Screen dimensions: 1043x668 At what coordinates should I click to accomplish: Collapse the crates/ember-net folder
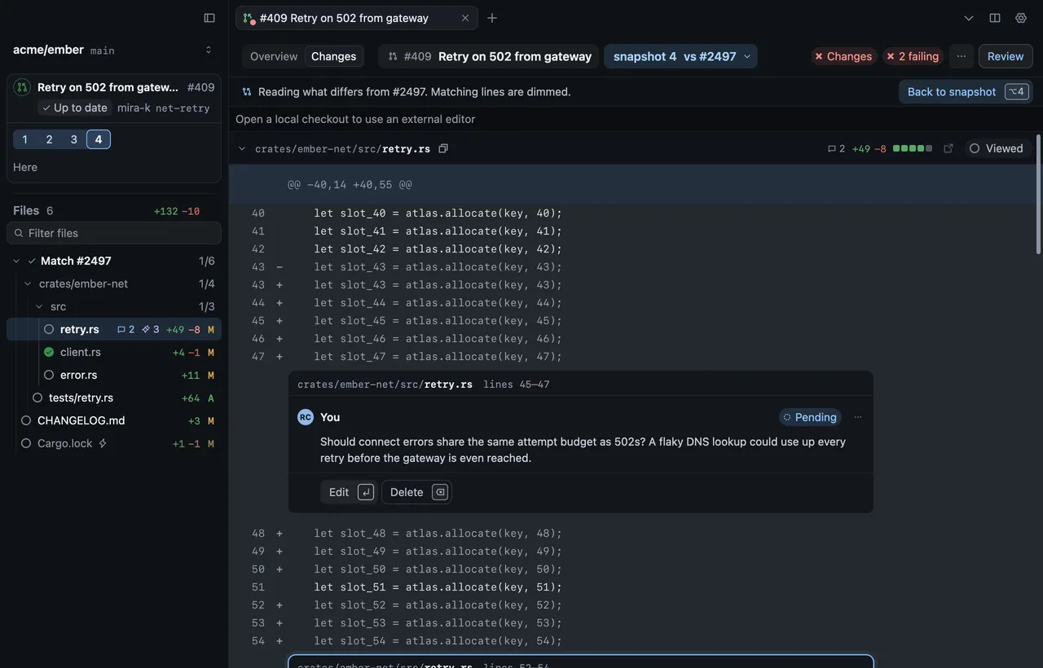coord(28,283)
